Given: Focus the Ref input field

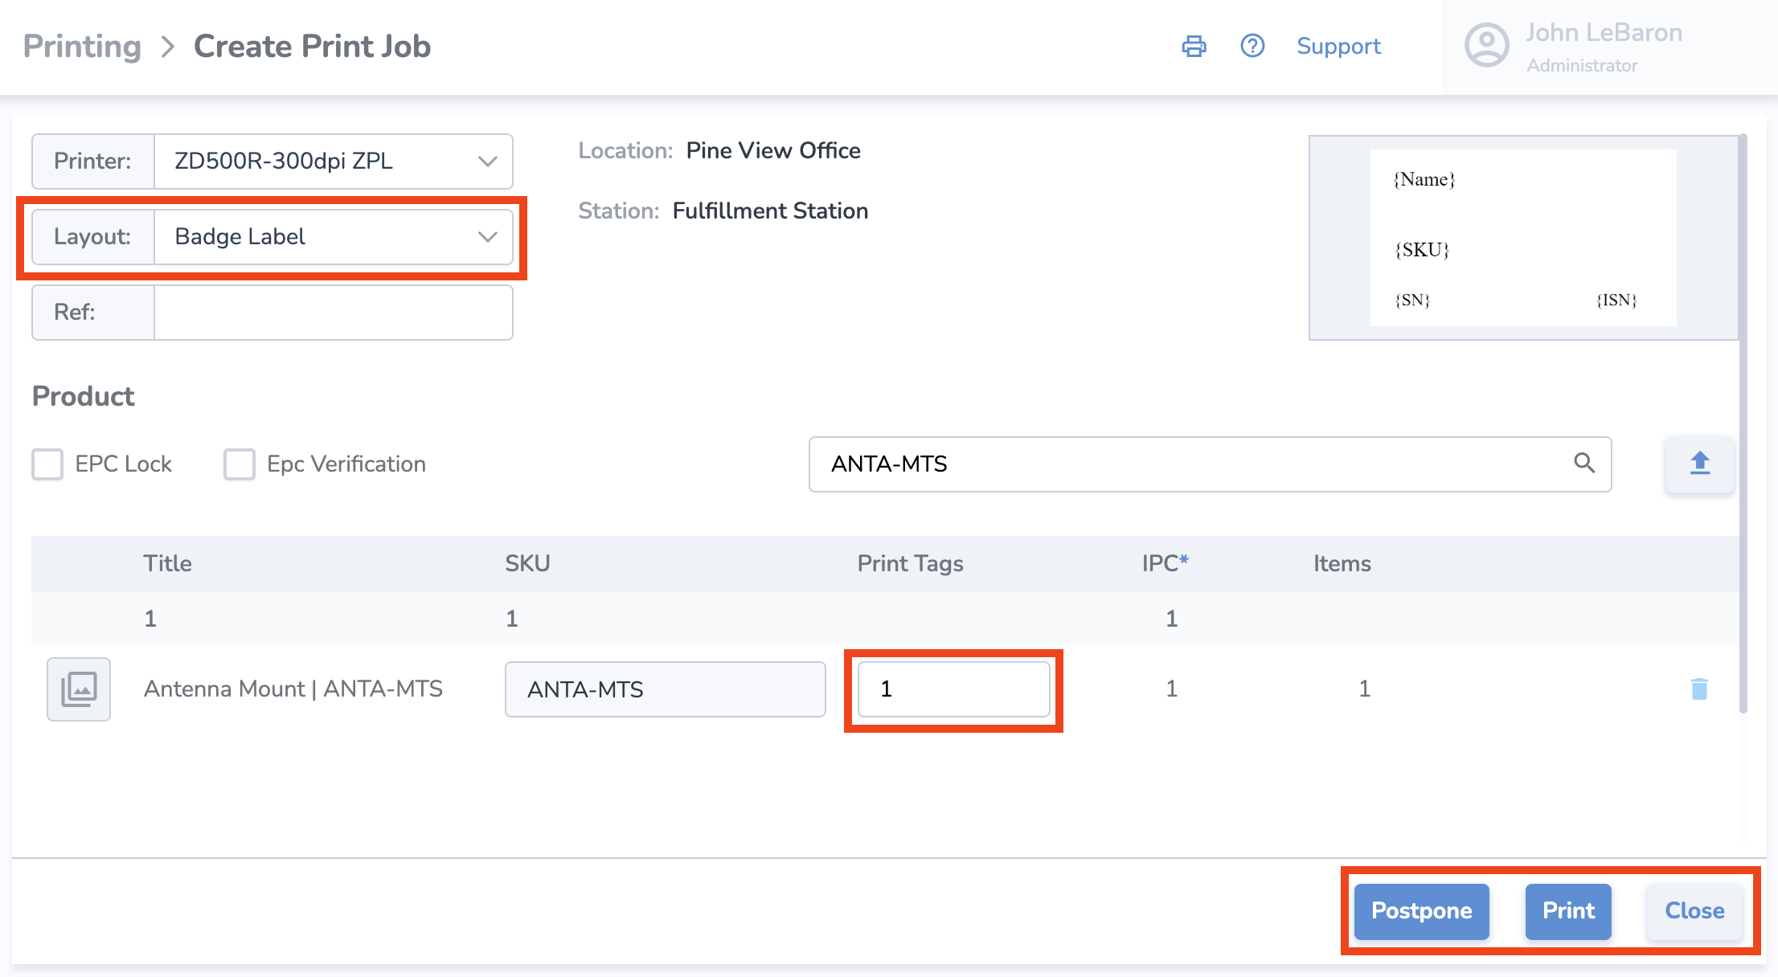Looking at the screenshot, I should (333, 313).
